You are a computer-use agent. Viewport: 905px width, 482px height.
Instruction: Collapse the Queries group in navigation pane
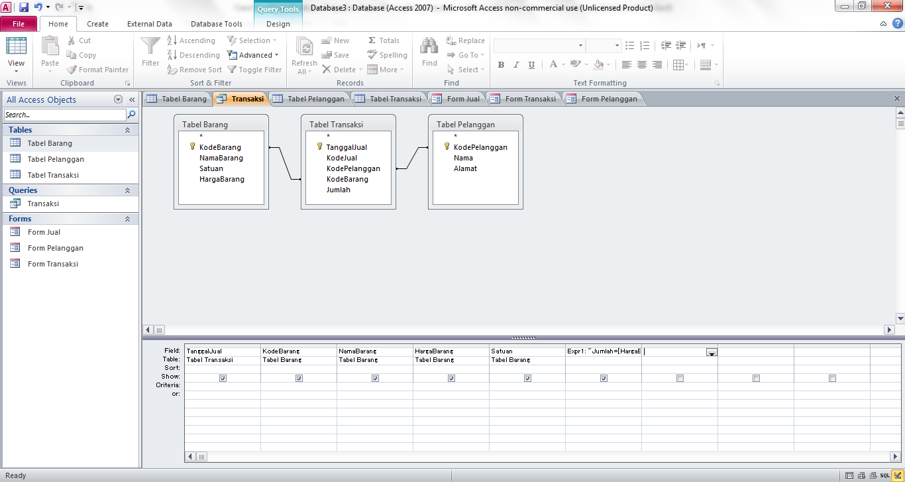[x=127, y=190]
